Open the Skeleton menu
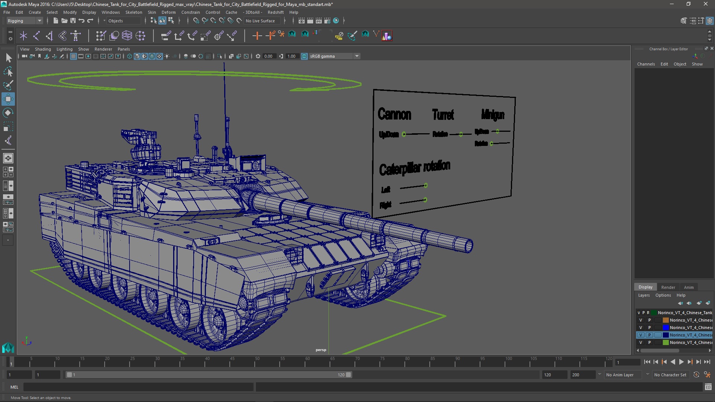The width and height of the screenshot is (715, 402). click(x=134, y=12)
